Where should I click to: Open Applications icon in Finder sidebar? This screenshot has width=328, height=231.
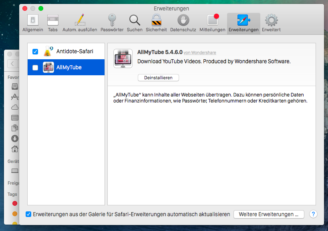tap(15, 97)
